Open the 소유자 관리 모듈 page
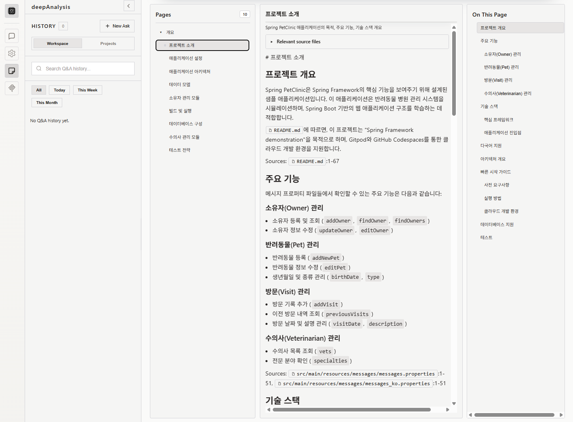This screenshot has height=422, width=573. [x=184, y=98]
